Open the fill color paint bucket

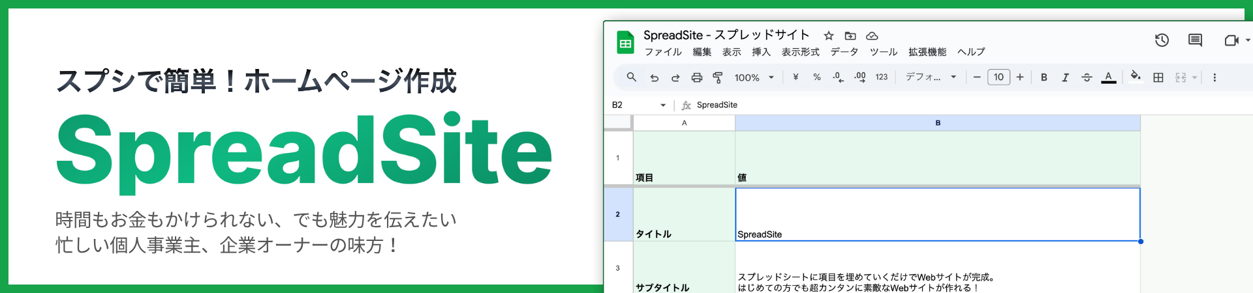[x=1136, y=76]
